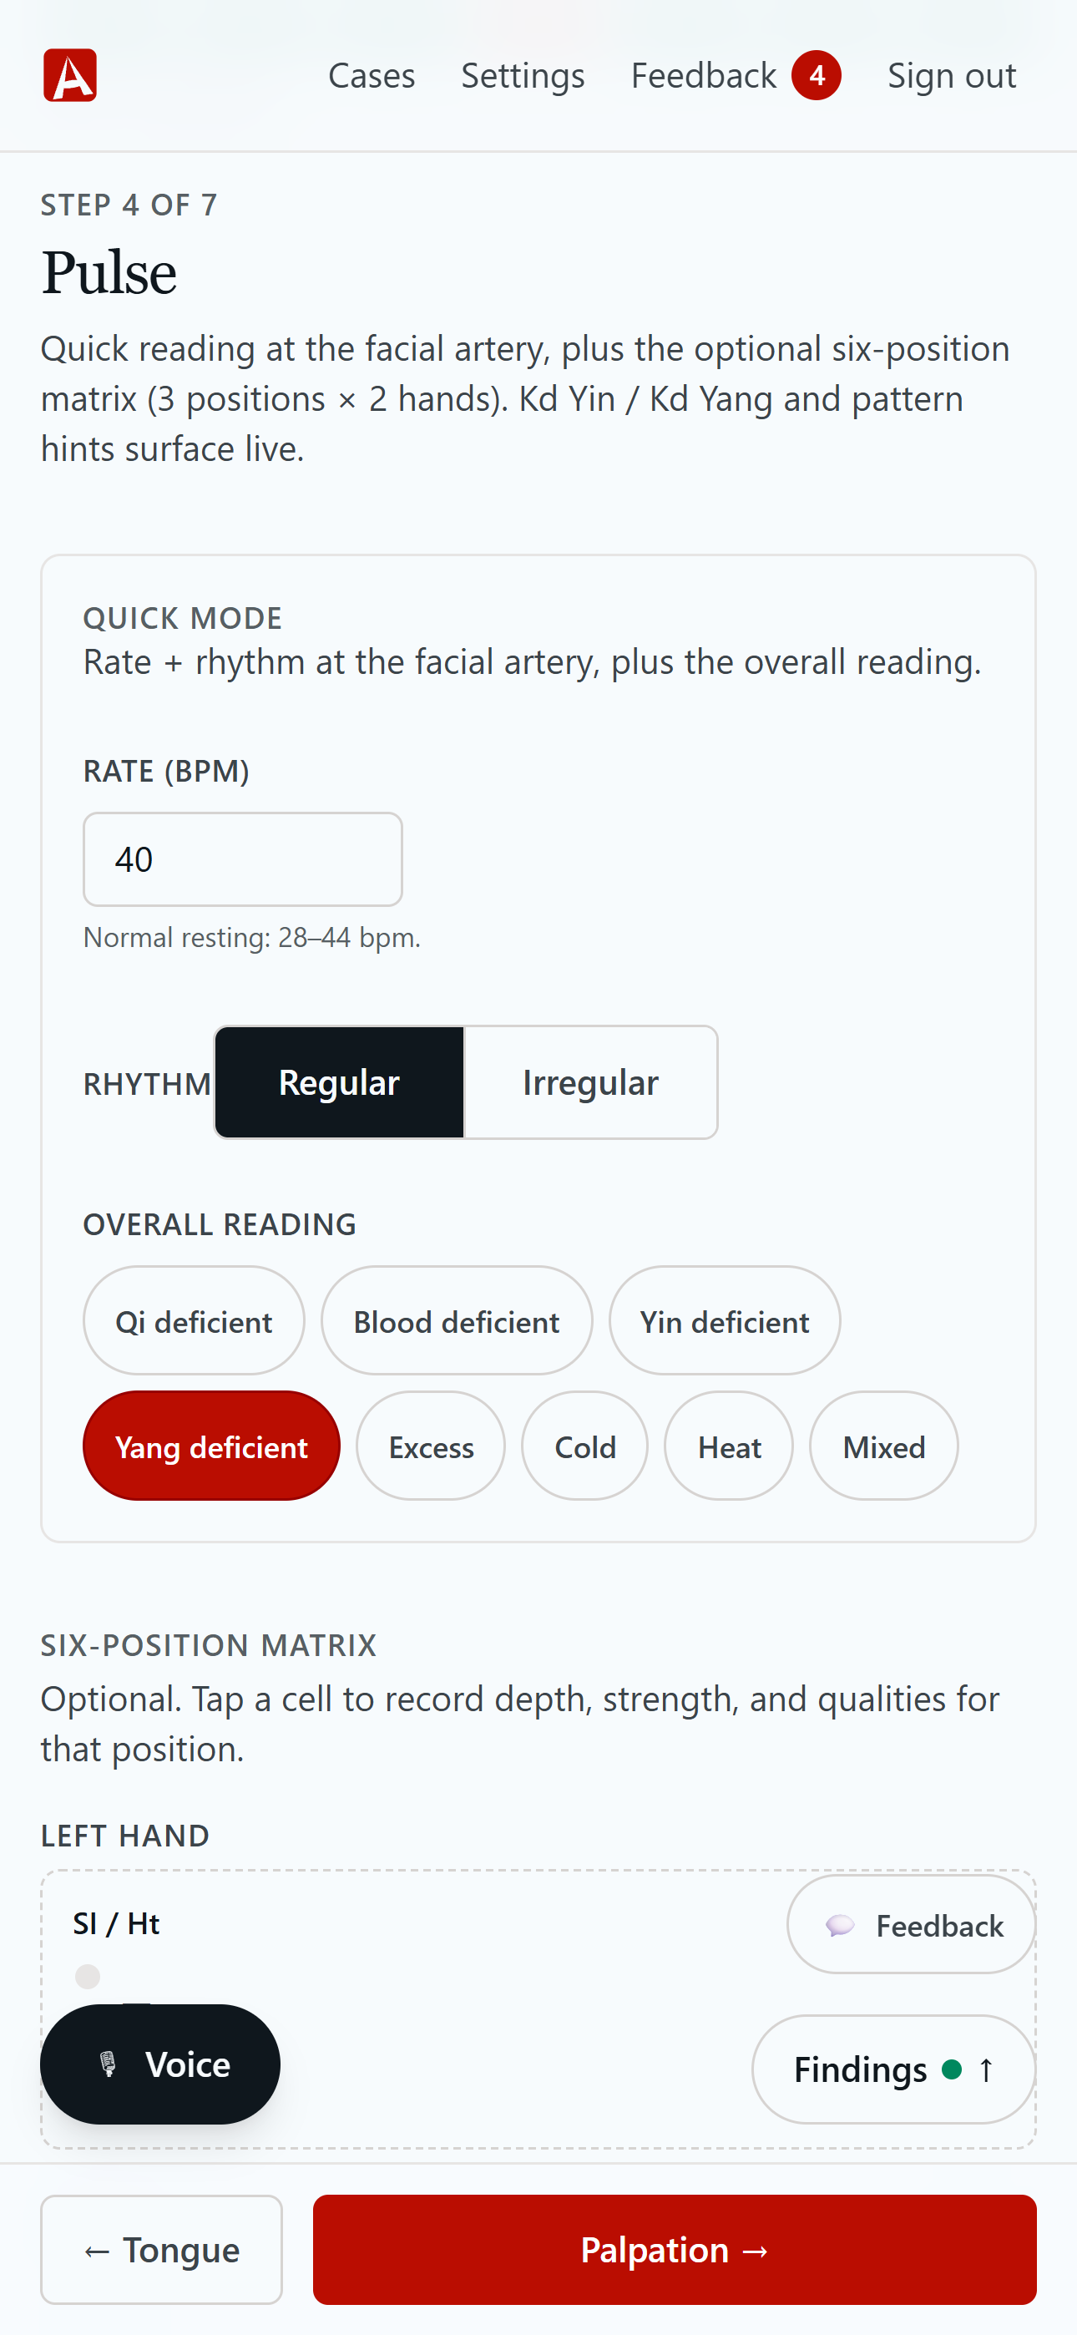1077x2335 pixels.
Task: Choose the Blood deficient chip
Action: pyautogui.click(x=456, y=1322)
